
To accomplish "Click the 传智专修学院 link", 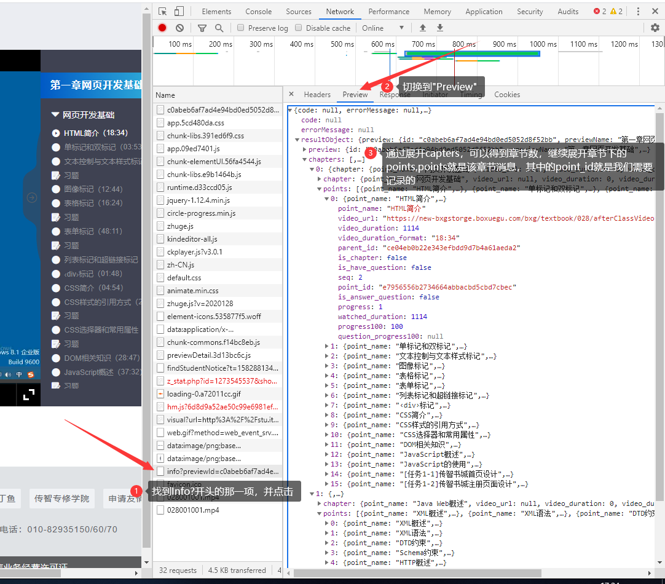I will (61, 498).
